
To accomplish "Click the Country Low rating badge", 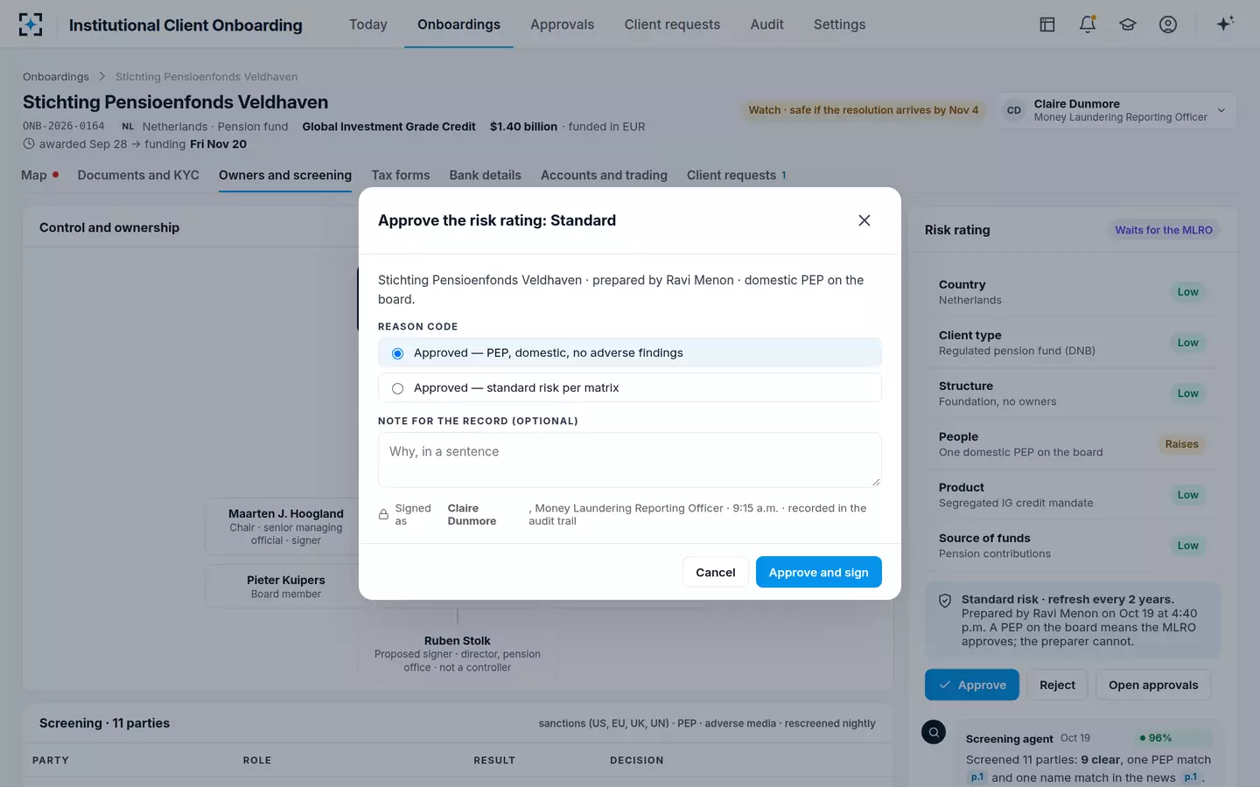I will (x=1187, y=292).
